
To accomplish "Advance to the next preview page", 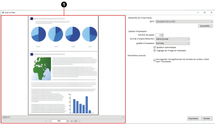I will pyautogui.click(x=68, y=121).
